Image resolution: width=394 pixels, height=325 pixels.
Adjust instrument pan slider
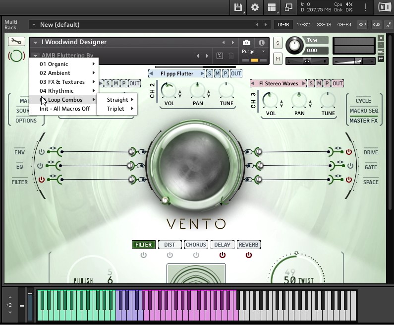click(x=307, y=61)
